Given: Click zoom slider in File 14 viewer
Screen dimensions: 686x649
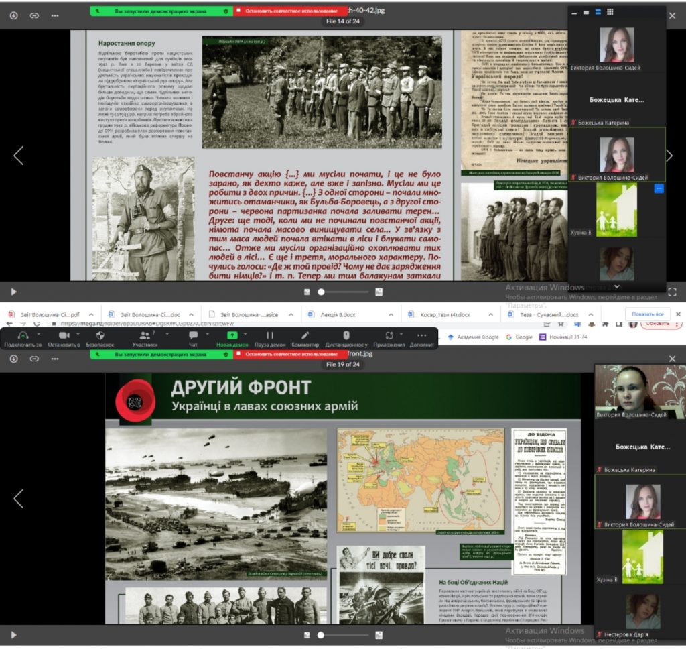Looking at the screenshot, I should [x=322, y=292].
